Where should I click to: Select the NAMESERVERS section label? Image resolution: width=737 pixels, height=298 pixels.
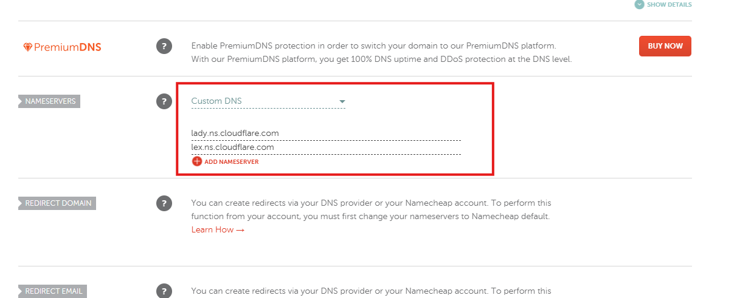pos(50,101)
